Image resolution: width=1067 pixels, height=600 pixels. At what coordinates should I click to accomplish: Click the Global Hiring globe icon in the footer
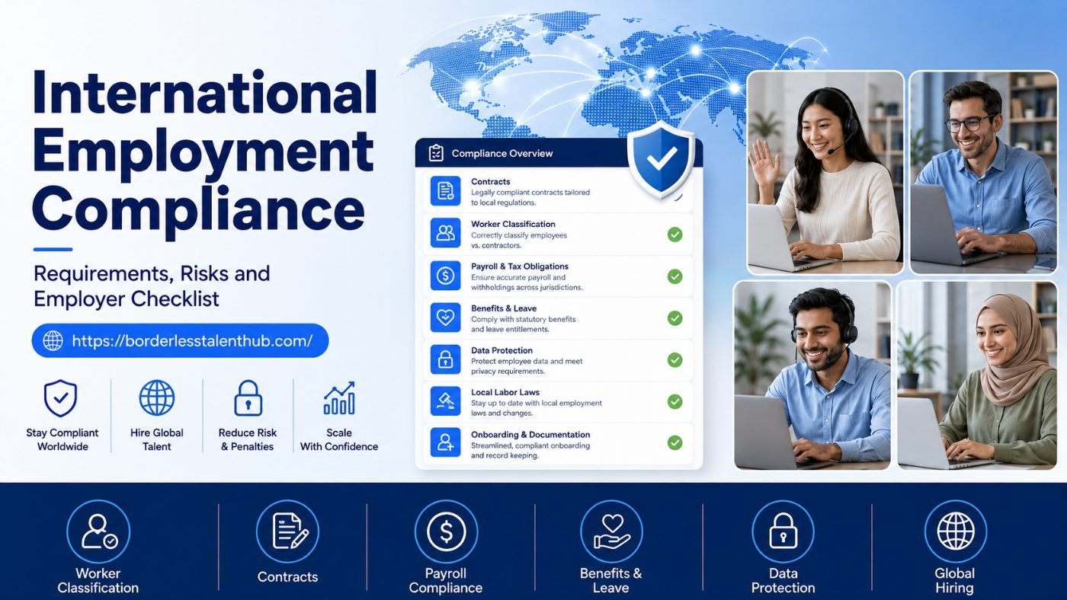tap(955, 531)
